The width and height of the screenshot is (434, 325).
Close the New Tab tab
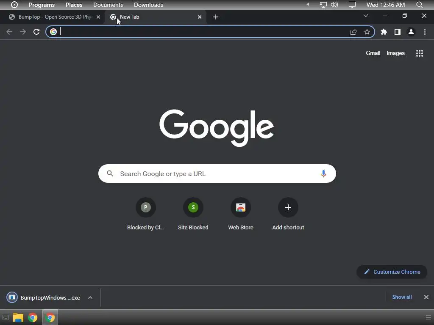click(x=200, y=17)
